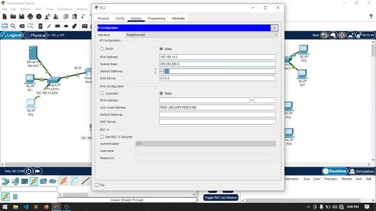This screenshot has width=376, height=211.
Task: Select the Connections lightning category icon
Action: point(34,181)
